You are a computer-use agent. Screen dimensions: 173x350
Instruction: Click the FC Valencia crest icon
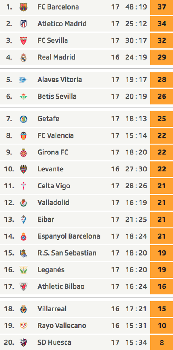tap(23, 135)
